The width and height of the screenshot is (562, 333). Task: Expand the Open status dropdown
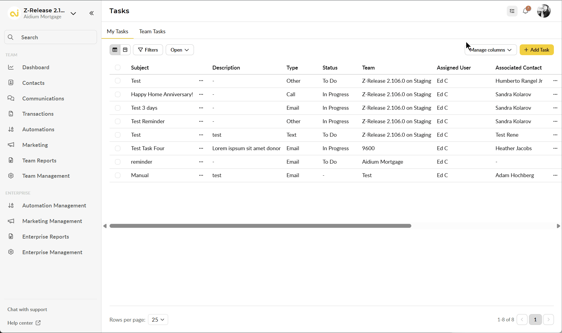180,50
